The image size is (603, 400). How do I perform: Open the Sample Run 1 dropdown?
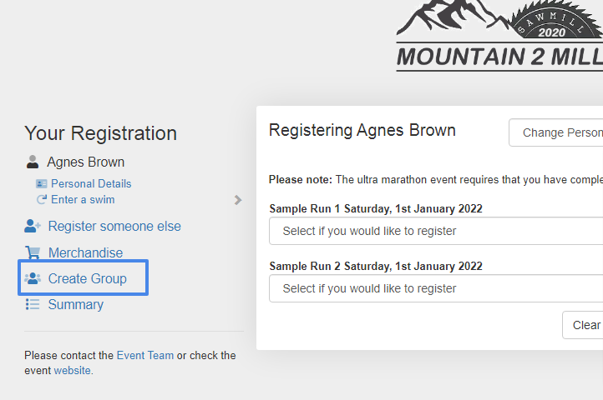click(x=436, y=231)
